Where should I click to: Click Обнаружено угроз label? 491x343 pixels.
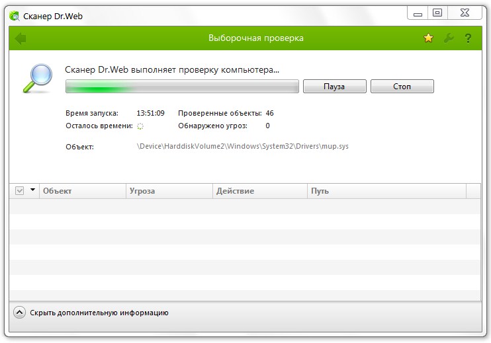[x=212, y=126]
